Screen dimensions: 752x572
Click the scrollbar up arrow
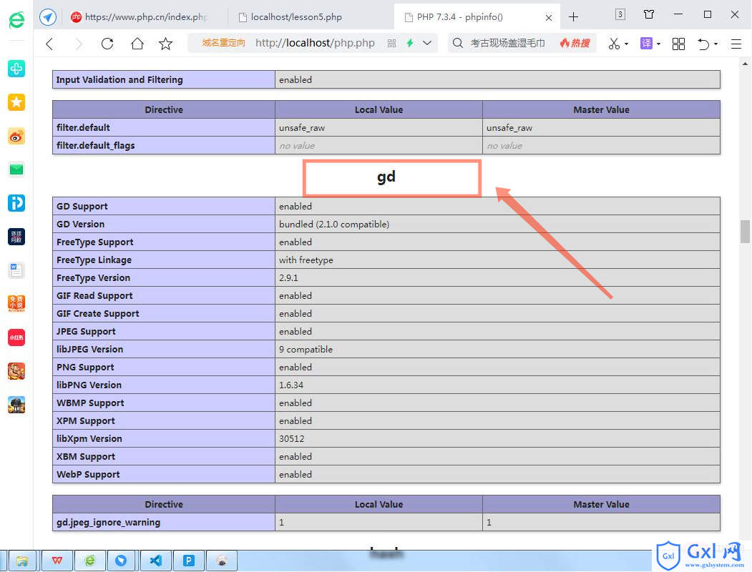point(745,63)
